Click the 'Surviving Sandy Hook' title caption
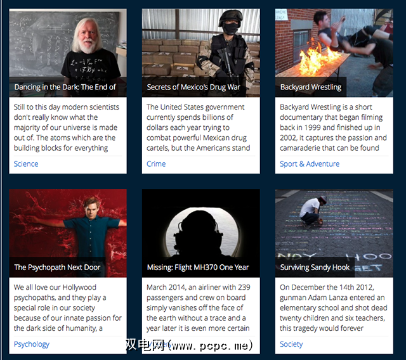This screenshot has height=360, width=406. pos(315,267)
